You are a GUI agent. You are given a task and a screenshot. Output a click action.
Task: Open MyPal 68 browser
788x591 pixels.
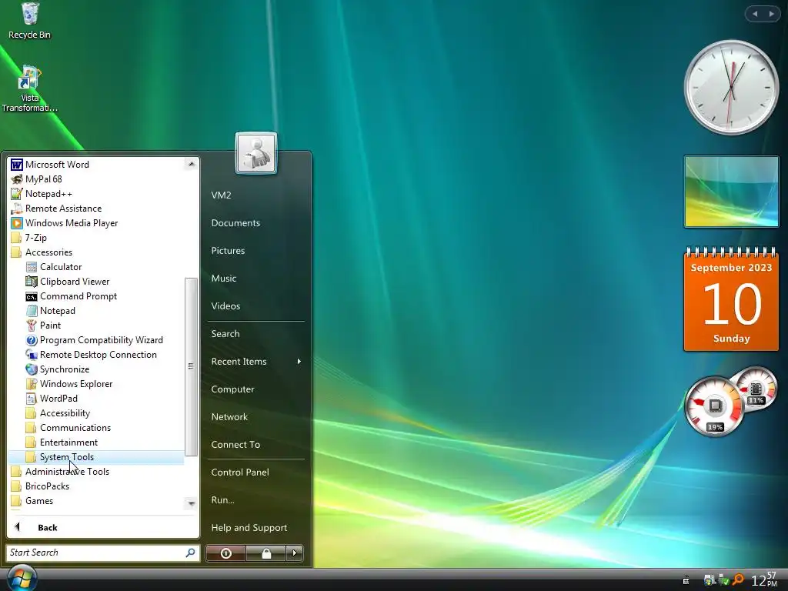[37, 179]
